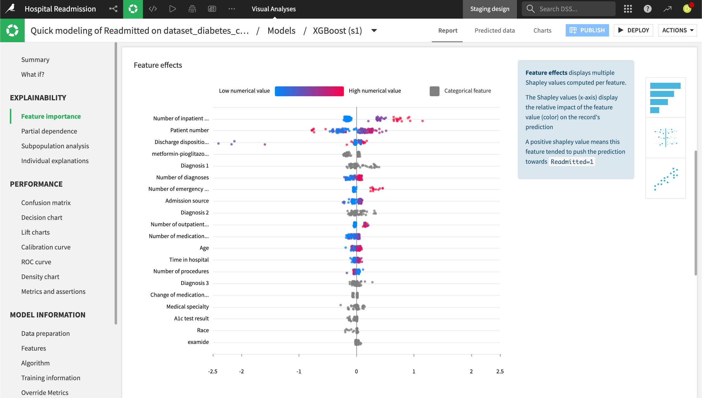Toggle the Shapley scatter view thumbnail

[666, 138]
